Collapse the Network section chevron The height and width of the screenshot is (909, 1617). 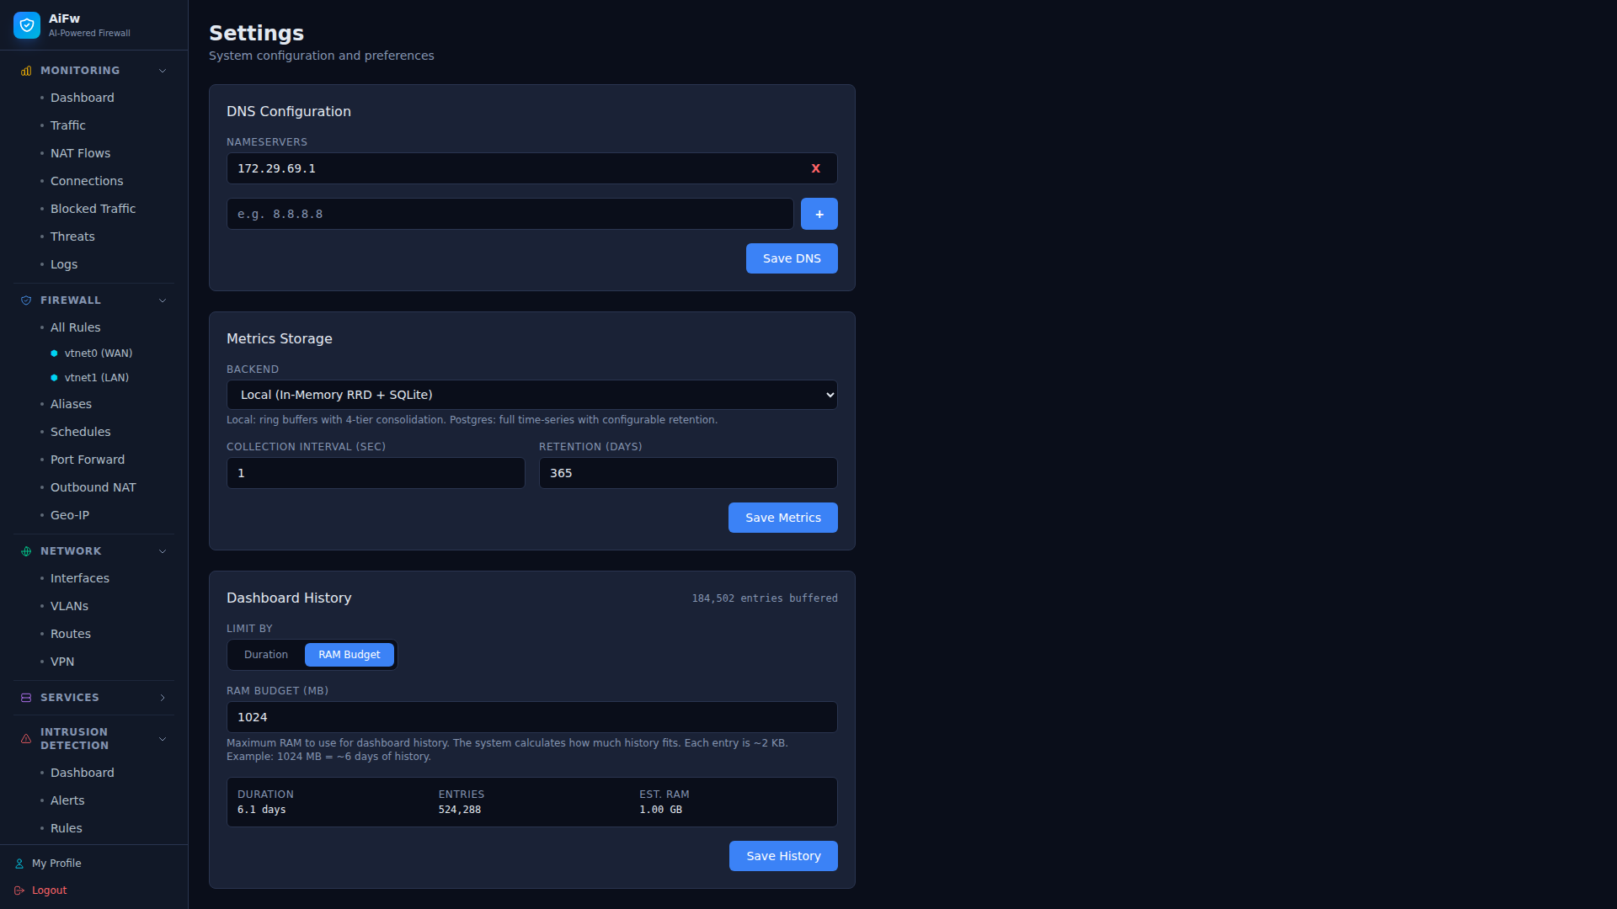[163, 551]
